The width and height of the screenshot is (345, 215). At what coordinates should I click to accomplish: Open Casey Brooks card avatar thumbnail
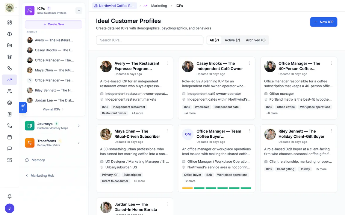tap(188, 66)
